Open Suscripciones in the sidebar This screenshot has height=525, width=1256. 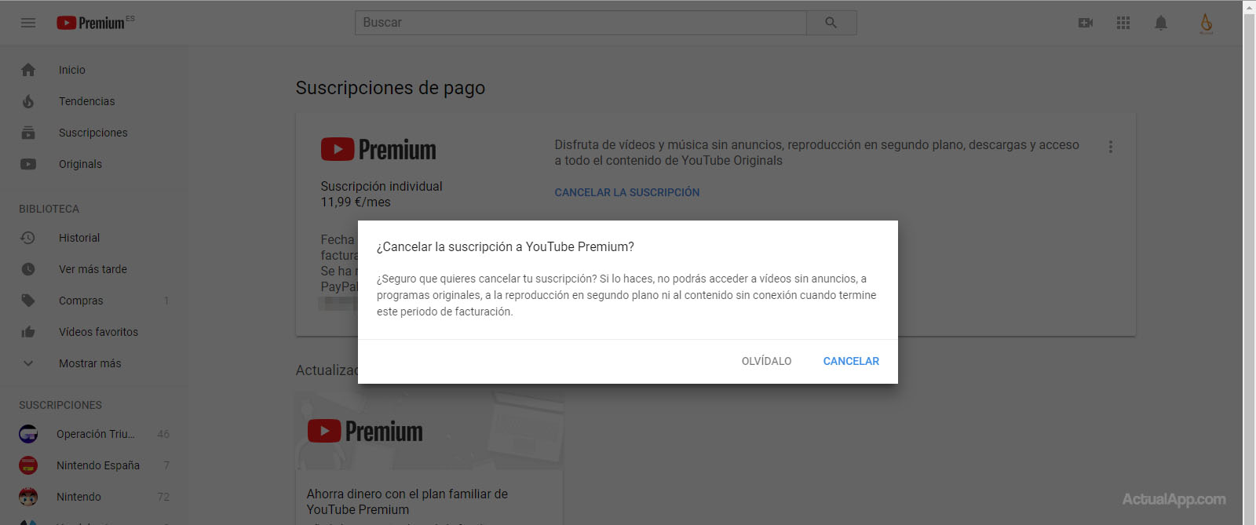[94, 133]
